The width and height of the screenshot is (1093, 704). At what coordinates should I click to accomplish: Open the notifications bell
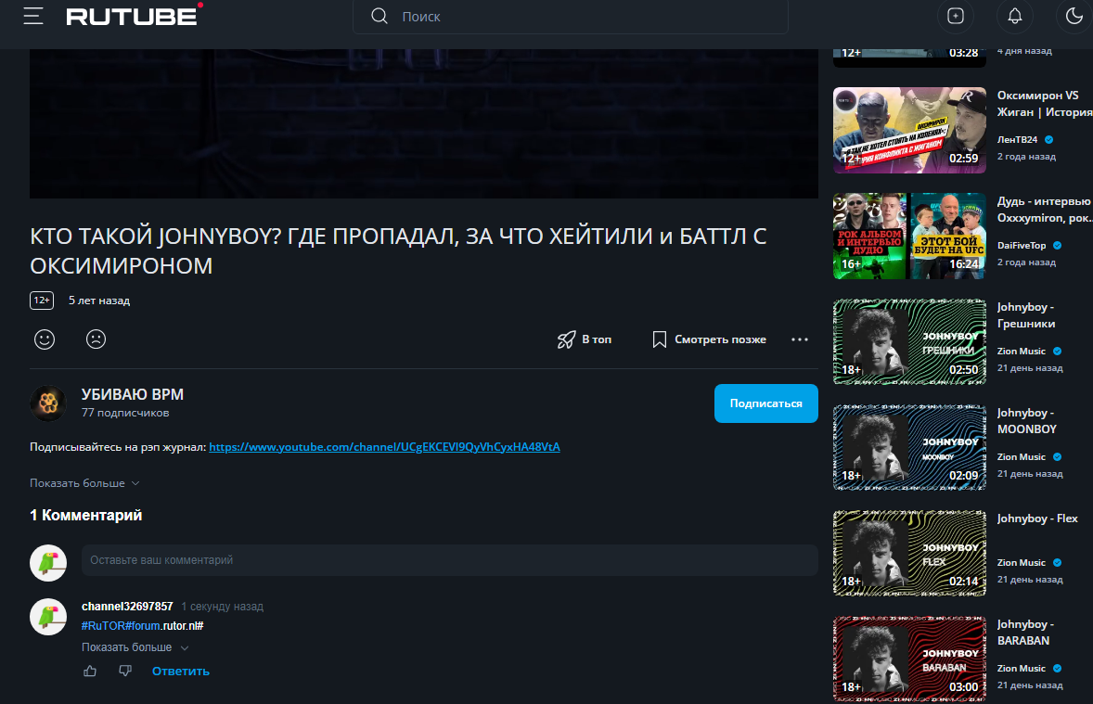pyautogui.click(x=1015, y=16)
